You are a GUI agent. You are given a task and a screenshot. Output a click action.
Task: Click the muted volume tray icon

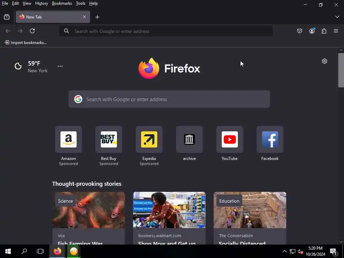tap(300, 251)
